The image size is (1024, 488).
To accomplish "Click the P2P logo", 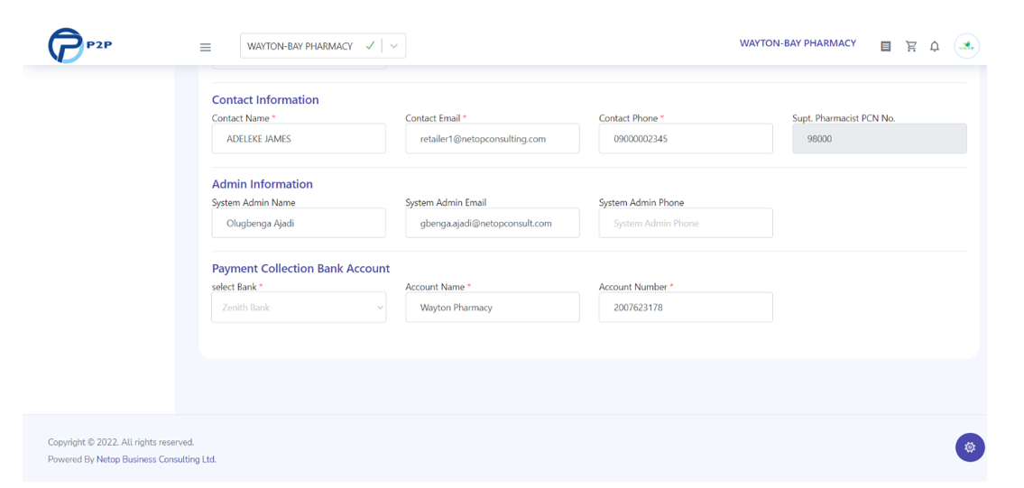I will tap(80, 46).
